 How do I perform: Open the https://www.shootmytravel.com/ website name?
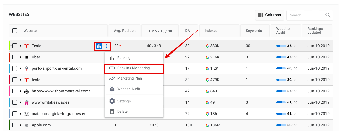point(61,91)
